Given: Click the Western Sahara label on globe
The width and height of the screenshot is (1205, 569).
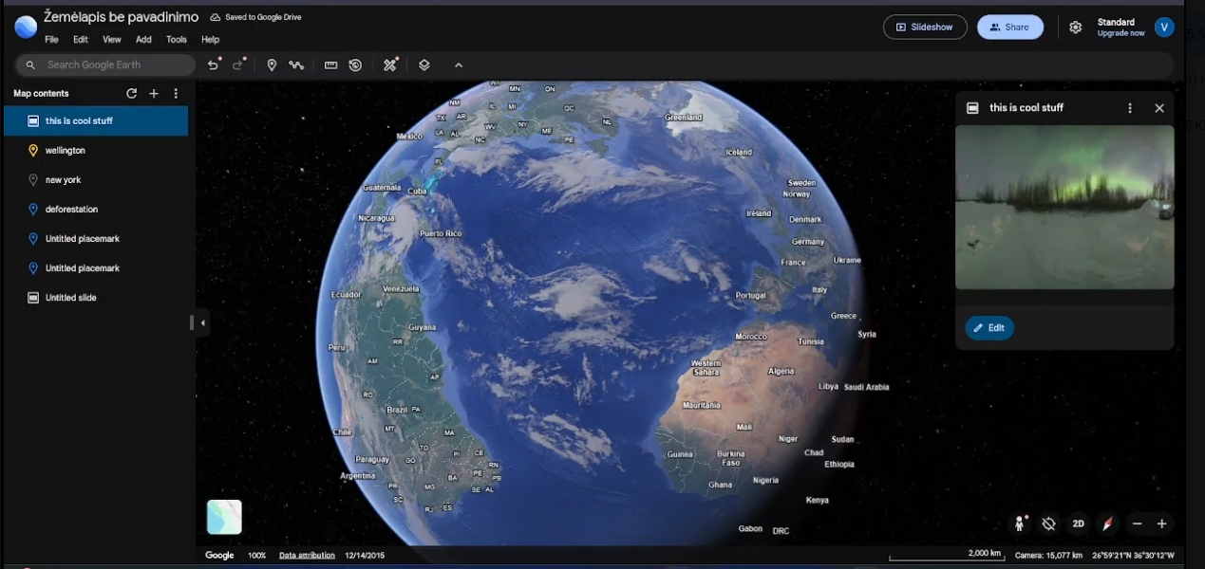Looking at the screenshot, I should (706, 368).
